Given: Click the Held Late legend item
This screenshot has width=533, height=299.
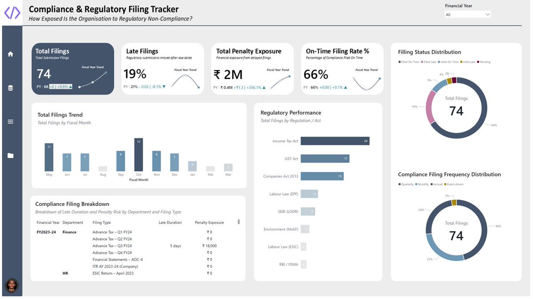Looking at the screenshot, I should pyautogui.click(x=467, y=62).
